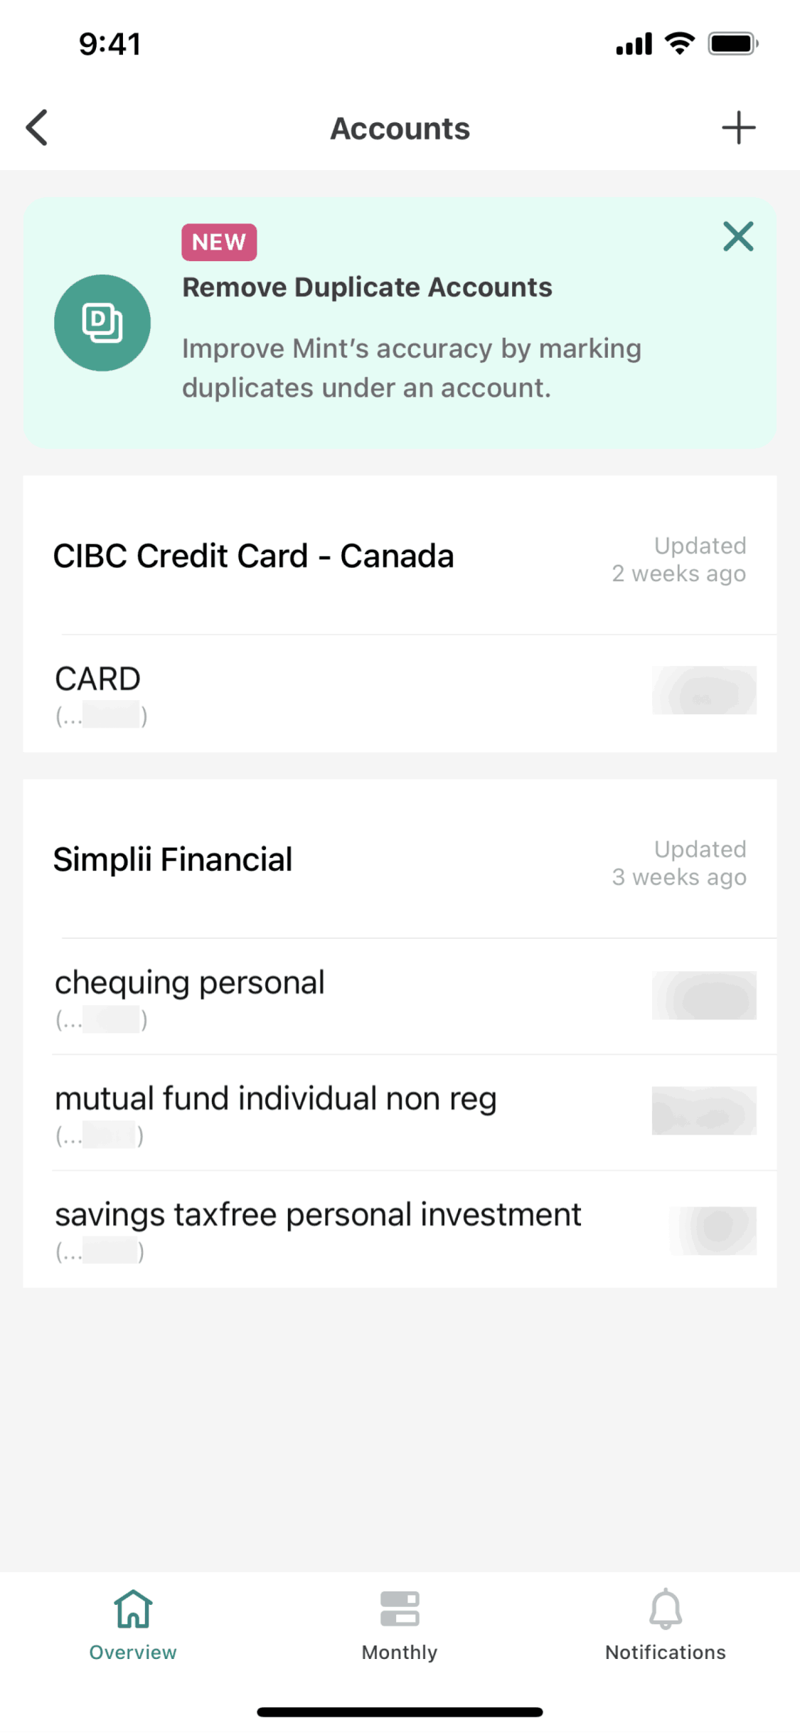Tap the Accounts page title
The image size is (800, 1733).
click(x=400, y=129)
